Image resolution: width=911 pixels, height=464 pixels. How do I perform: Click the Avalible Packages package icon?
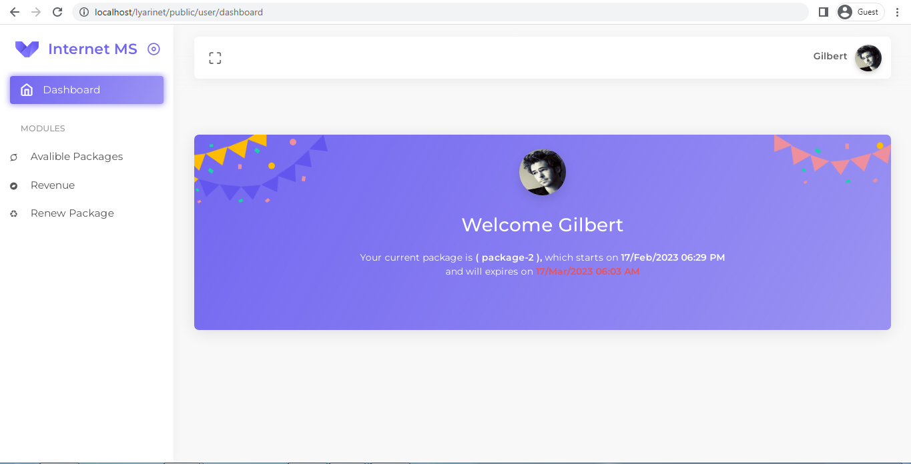tap(14, 157)
